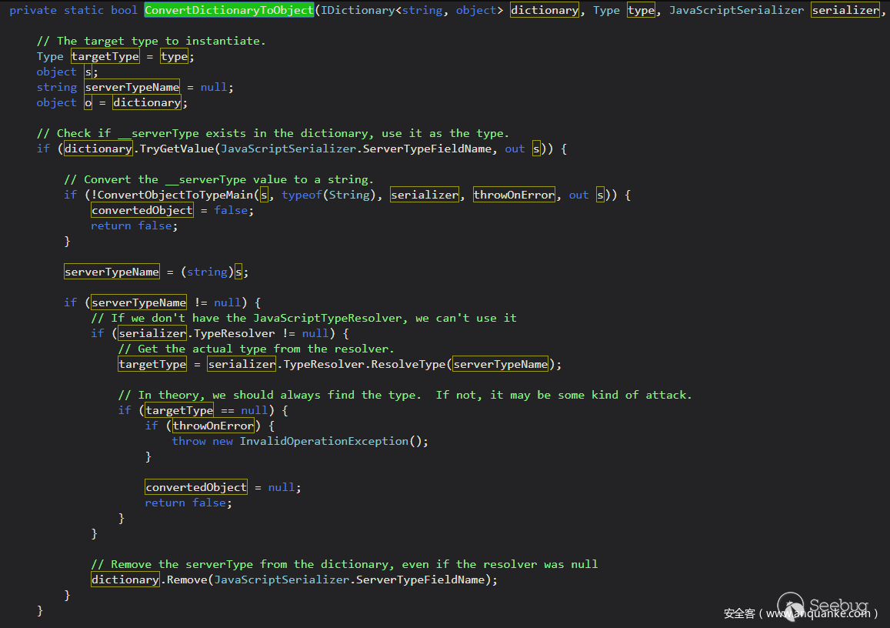Click the Remove method call on dictionary
Image resolution: width=890 pixels, height=628 pixels.
click(x=187, y=580)
